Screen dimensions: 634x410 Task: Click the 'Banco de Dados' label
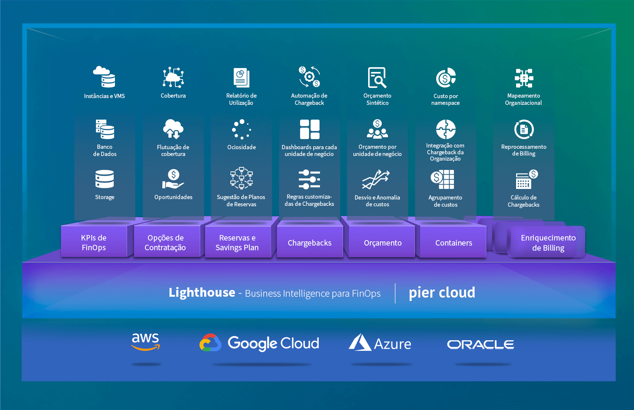(105, 150)
